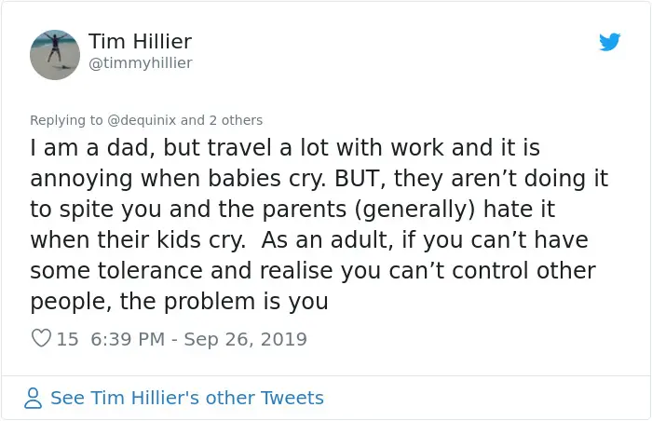
Task: Open the 6:39 PM tweet timestamp
Action: pos(126,339)
